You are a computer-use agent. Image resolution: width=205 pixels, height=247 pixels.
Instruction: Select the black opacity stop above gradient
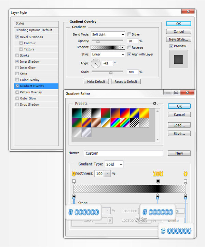pyautogui.click(x=158, y=182)
